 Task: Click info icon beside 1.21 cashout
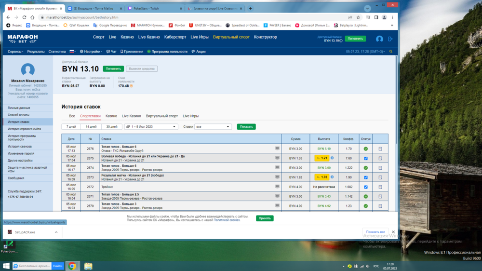(x=332, y=158)
